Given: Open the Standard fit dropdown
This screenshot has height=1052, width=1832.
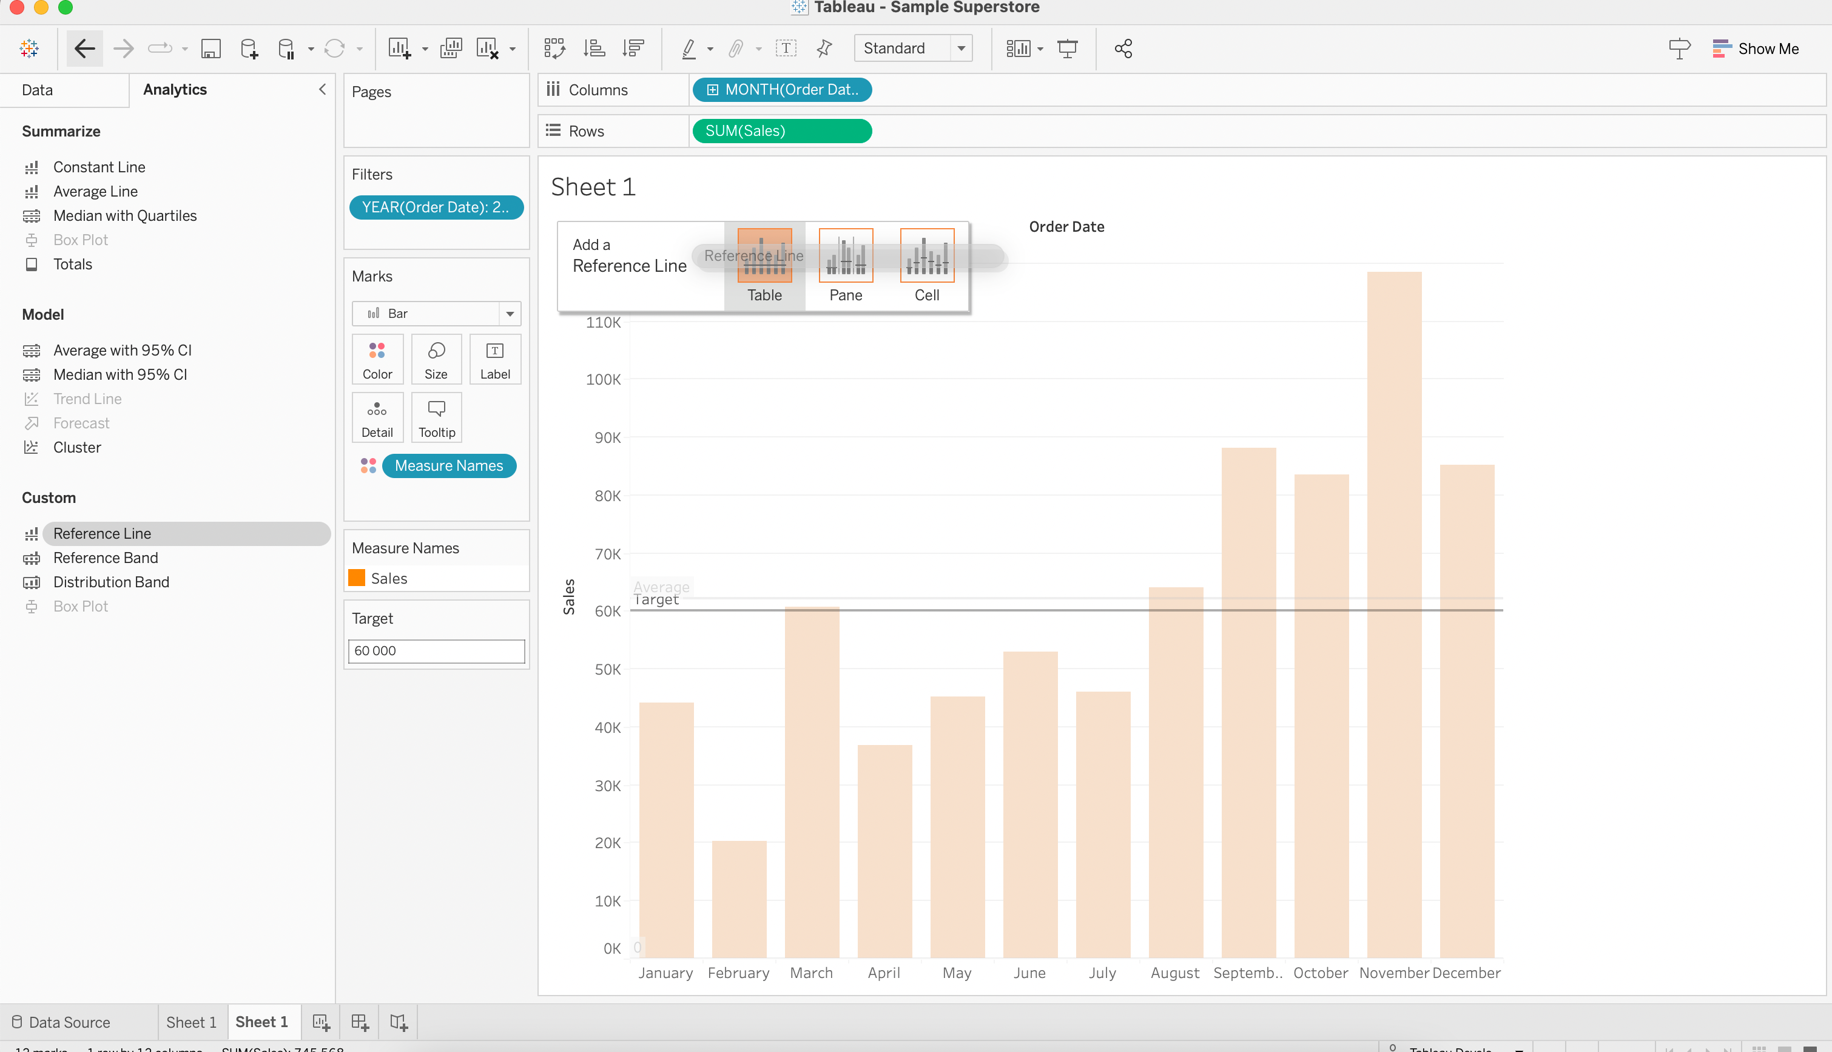Looking at the screenshot, I should point(912,49).
